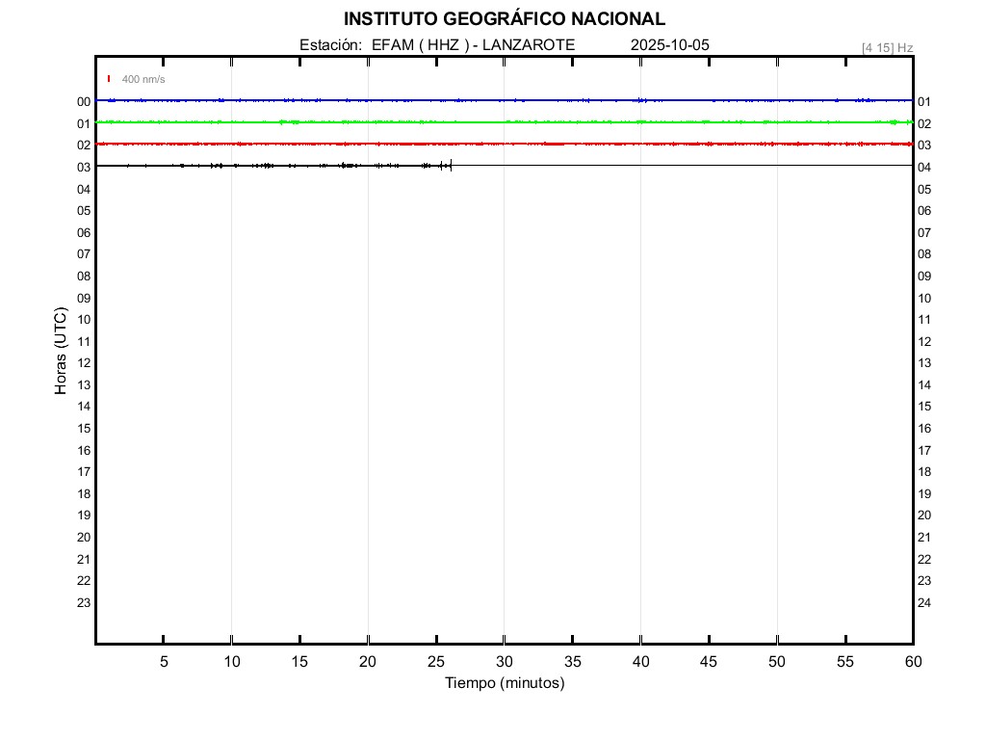Image resolution: width=986 pixels, height=740 pixels.
Task: Click the 24 end-hour label
Action: (x=924, y=603)
